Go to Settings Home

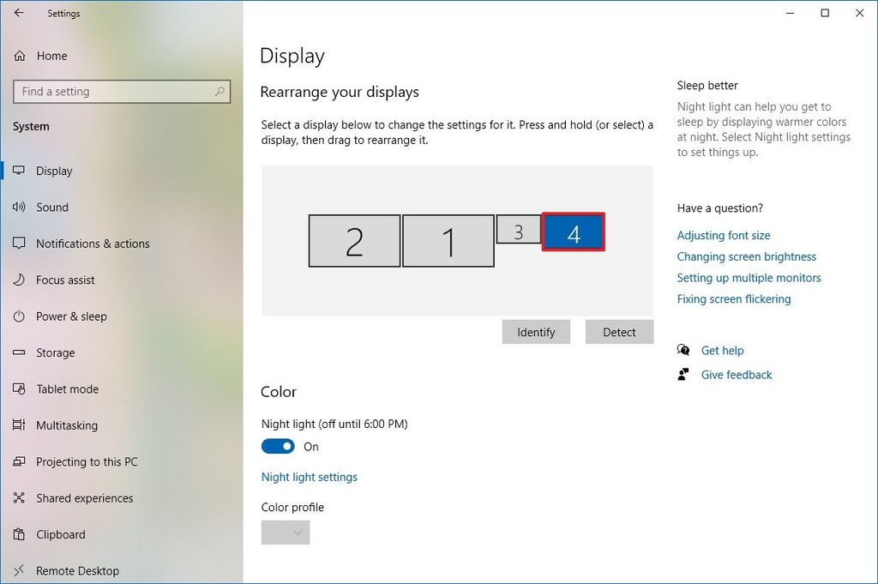click(52, 56)
